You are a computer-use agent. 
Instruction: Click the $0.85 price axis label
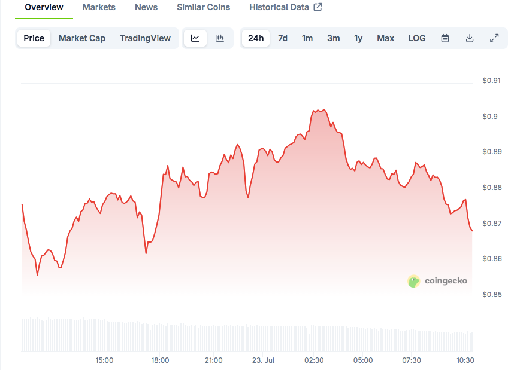click(x=492, y=295)
